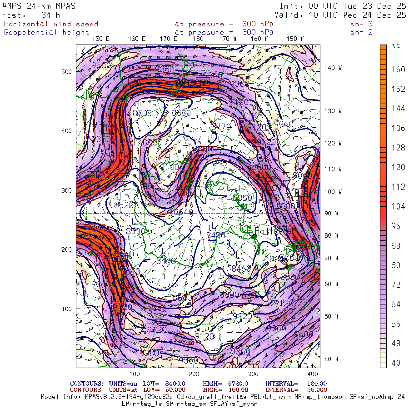409x409 pixels.
Task: Click the "96" value on the wind speed colorbar
Action: 396,226
